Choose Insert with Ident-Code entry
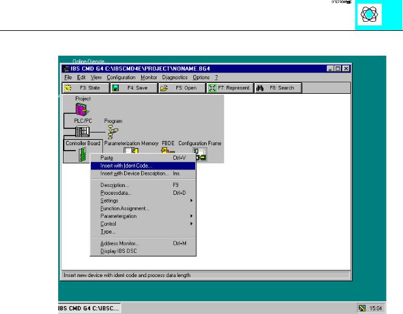The height and width of the screenshot is (314, 403). pyautogui.click(x=143, y=166)
